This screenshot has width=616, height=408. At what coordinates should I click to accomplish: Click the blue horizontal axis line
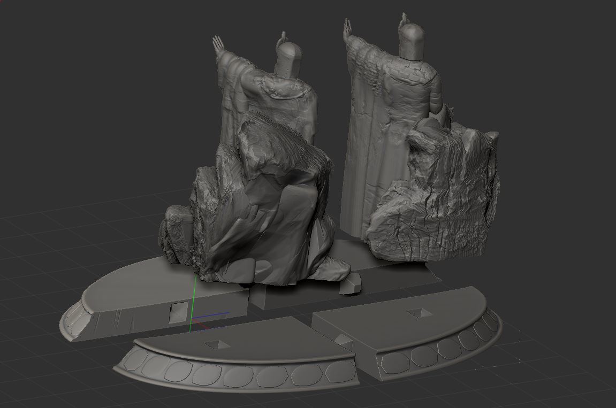[x=210, y=315]
